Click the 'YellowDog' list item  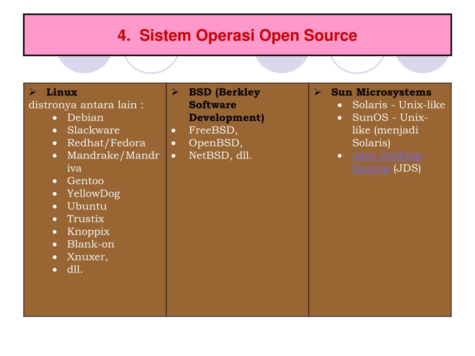pyautogui.click(x=94, y=193)
